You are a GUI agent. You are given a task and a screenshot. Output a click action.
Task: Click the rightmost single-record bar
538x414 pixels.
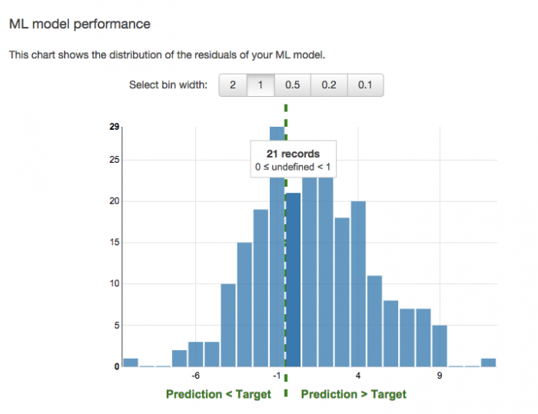(x=488, y=363)
